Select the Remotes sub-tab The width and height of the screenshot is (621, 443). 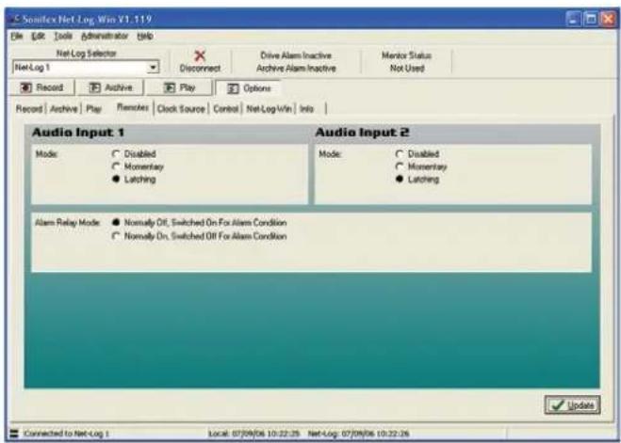click(133, 107)
